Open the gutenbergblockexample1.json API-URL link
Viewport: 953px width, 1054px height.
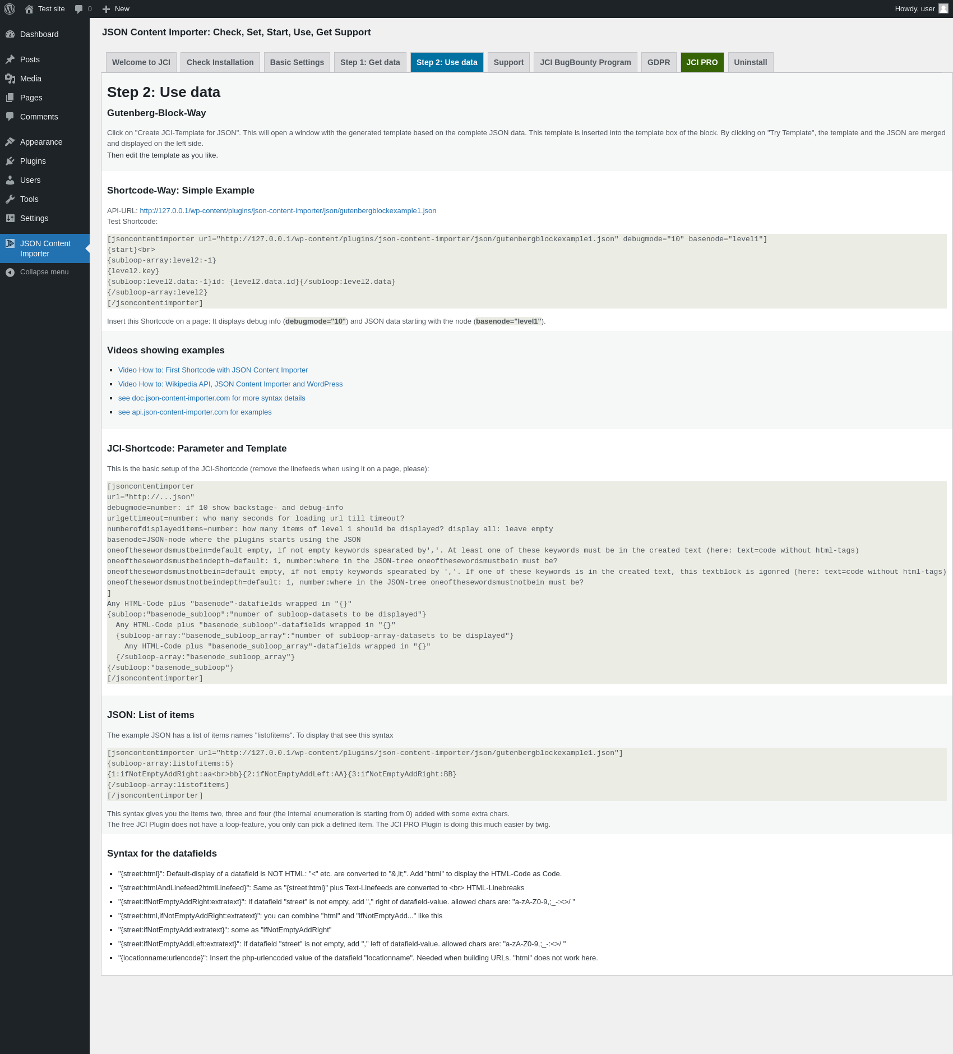click(x=288, y=211)
